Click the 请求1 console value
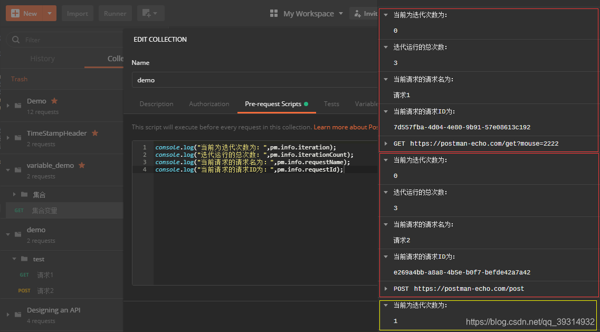 pyautogui.click(x=402, y=95)
